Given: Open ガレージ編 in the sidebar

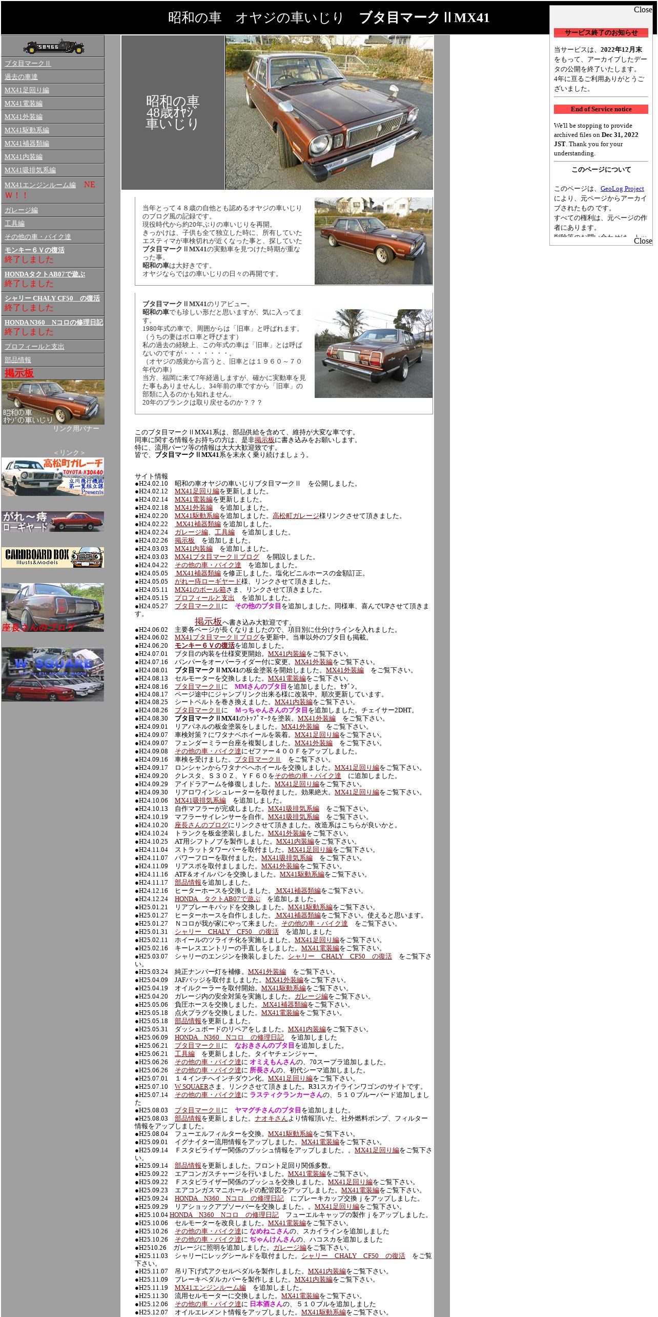Looking at the screenshot, I should coord(21,210).
